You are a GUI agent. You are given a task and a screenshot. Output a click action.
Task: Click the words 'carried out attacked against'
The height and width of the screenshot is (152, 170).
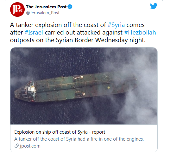[84, 32]
